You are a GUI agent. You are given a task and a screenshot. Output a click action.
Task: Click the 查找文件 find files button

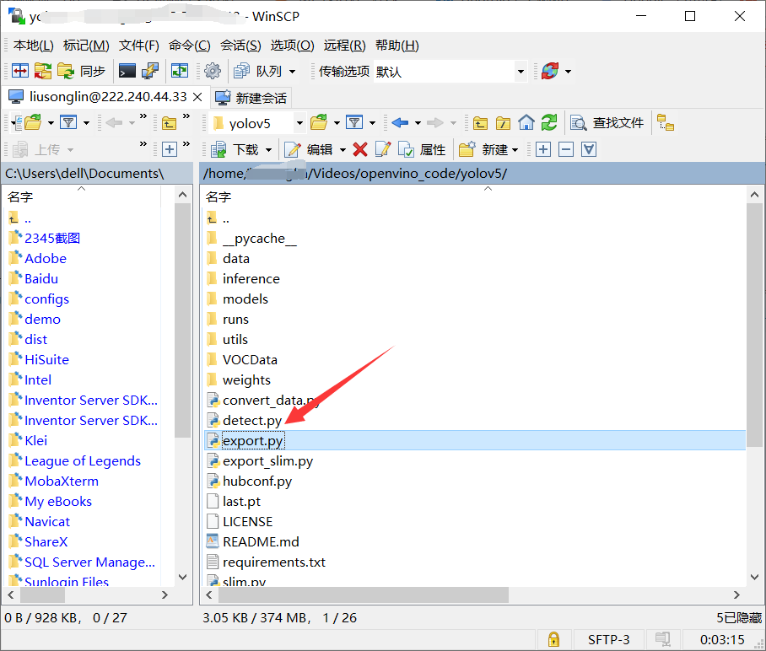pyautogui.click(x=607, y=123)
